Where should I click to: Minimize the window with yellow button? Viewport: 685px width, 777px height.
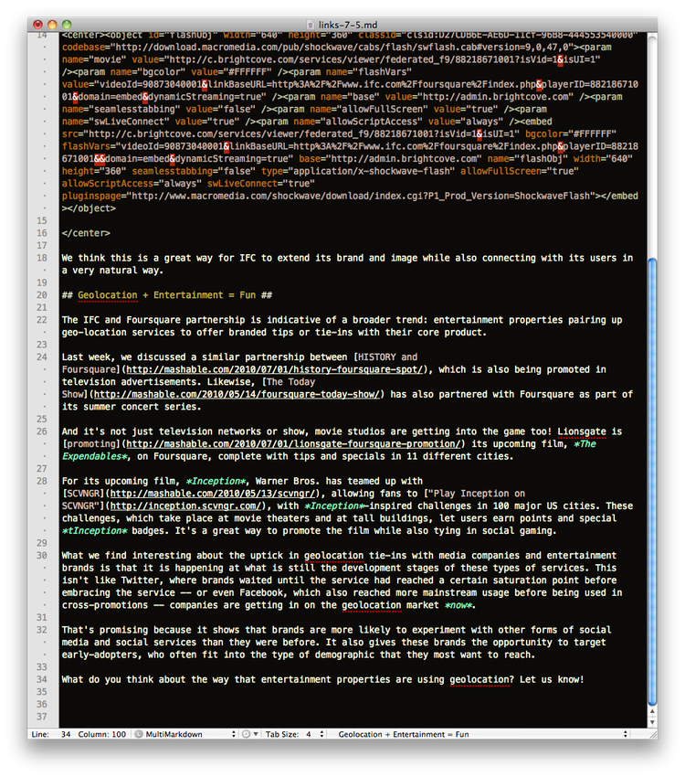pos(52,25)
